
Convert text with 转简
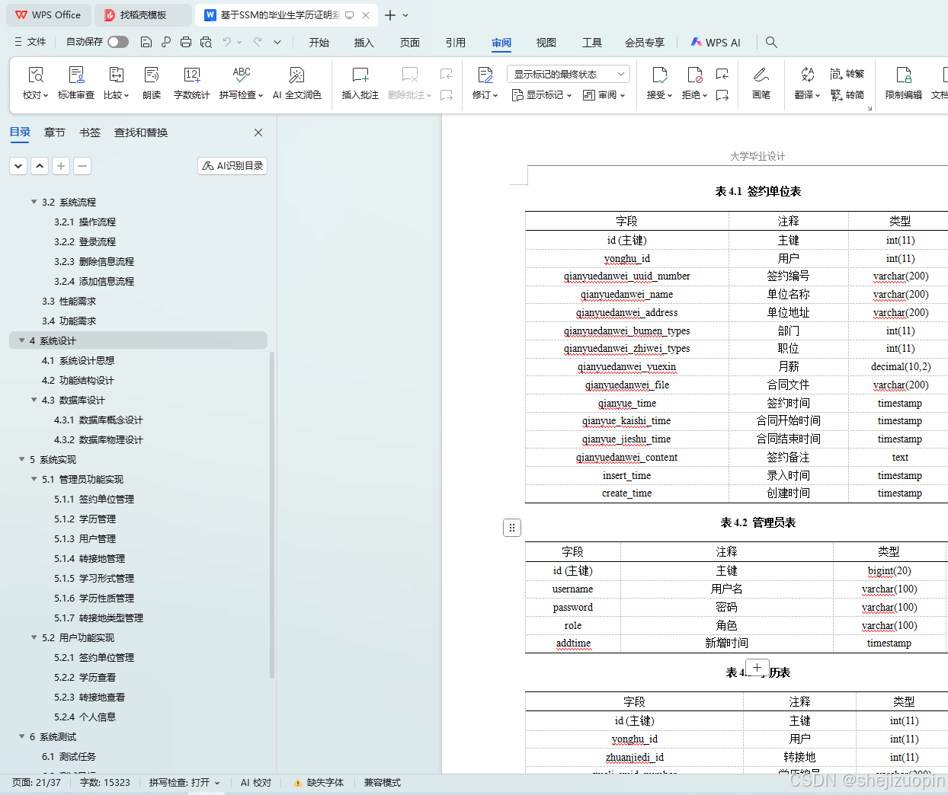(847, 95)
